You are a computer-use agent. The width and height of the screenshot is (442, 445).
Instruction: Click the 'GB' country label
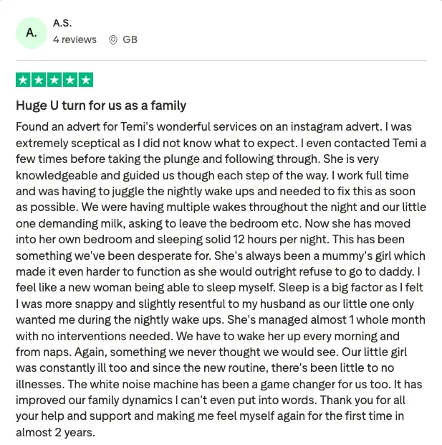[130, 39]
